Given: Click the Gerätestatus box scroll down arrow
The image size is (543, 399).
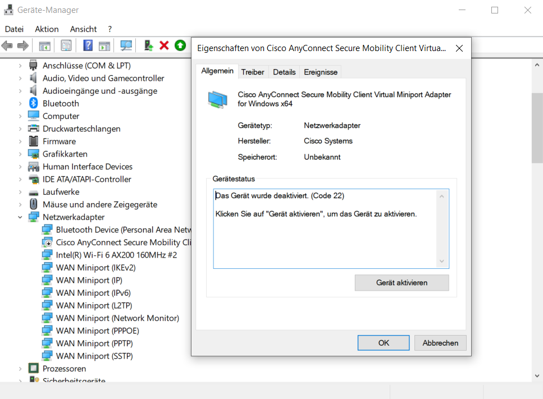Looking at the screenshot, I should point(442,262).
